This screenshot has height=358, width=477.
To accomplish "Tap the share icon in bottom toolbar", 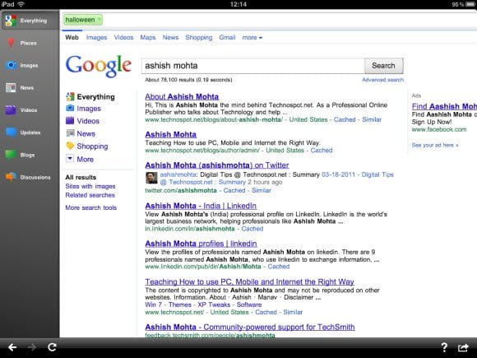I will (463, 347).
